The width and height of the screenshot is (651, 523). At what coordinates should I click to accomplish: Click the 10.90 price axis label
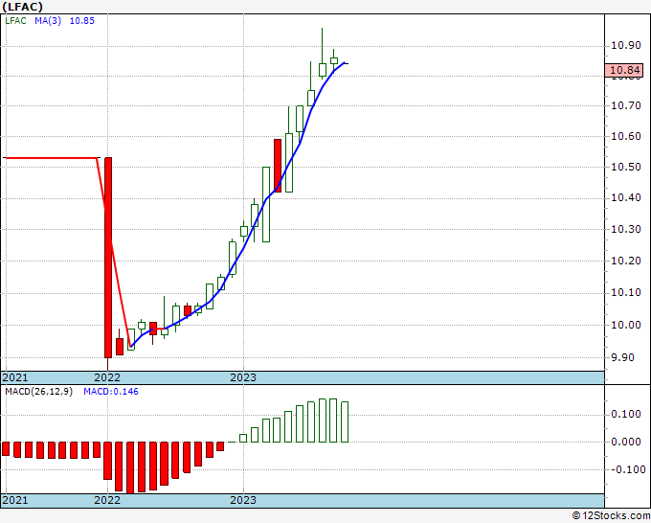pyautogui.click(x=626, y=45)
